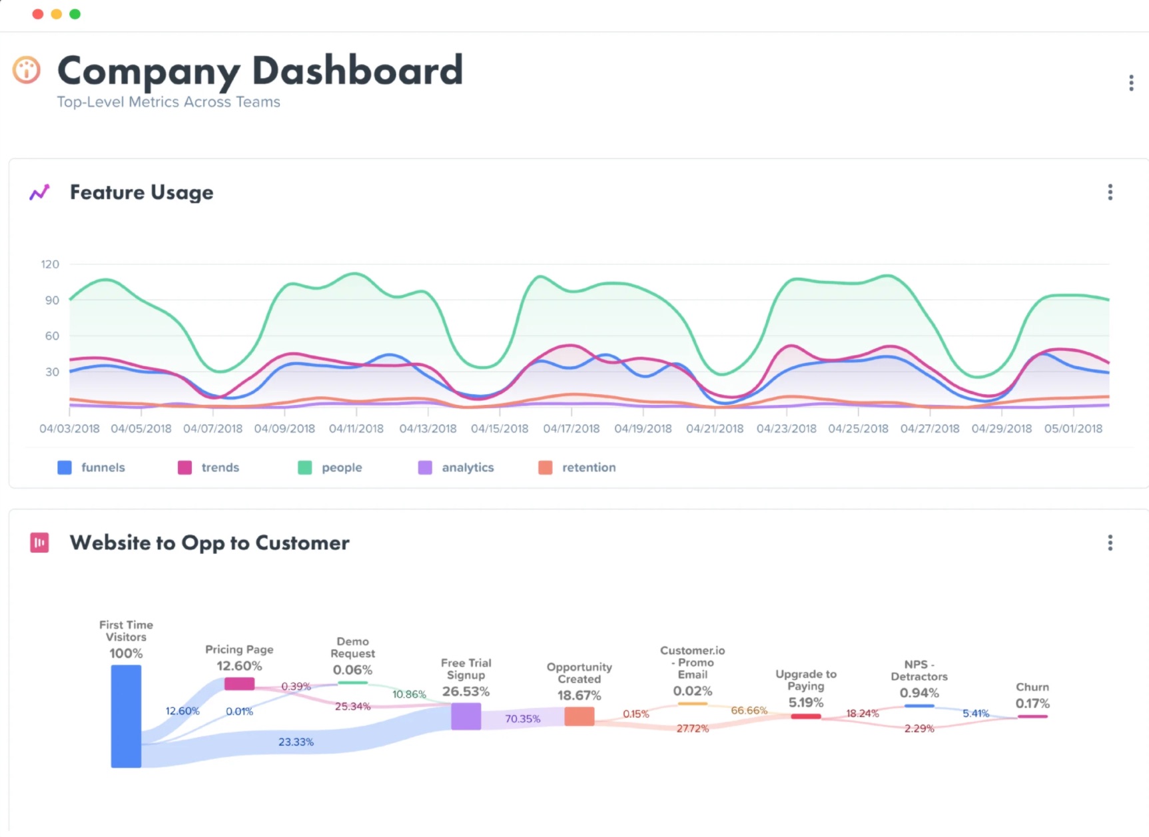Open the dashboard options kebab menu top right

[x=1130, y=82]
